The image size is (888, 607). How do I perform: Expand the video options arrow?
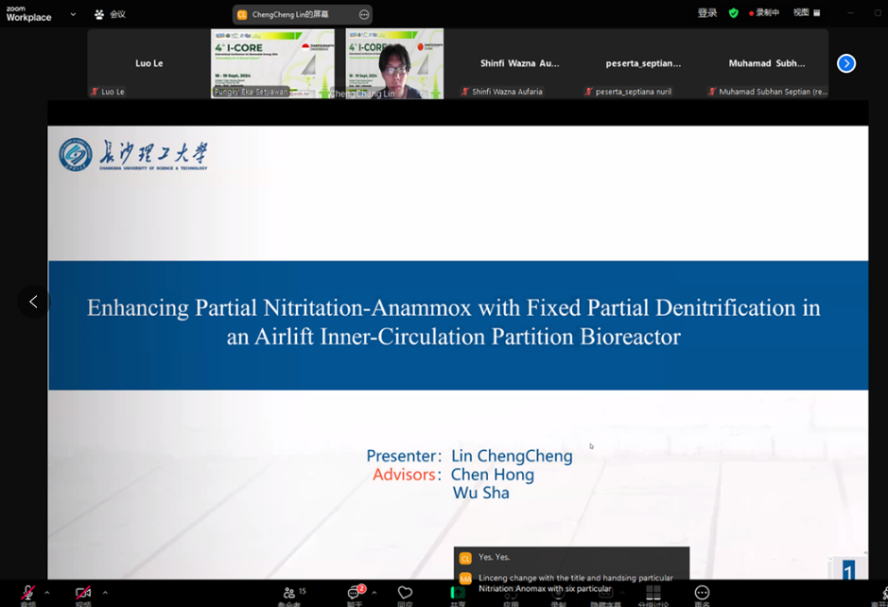coord(105,593)
